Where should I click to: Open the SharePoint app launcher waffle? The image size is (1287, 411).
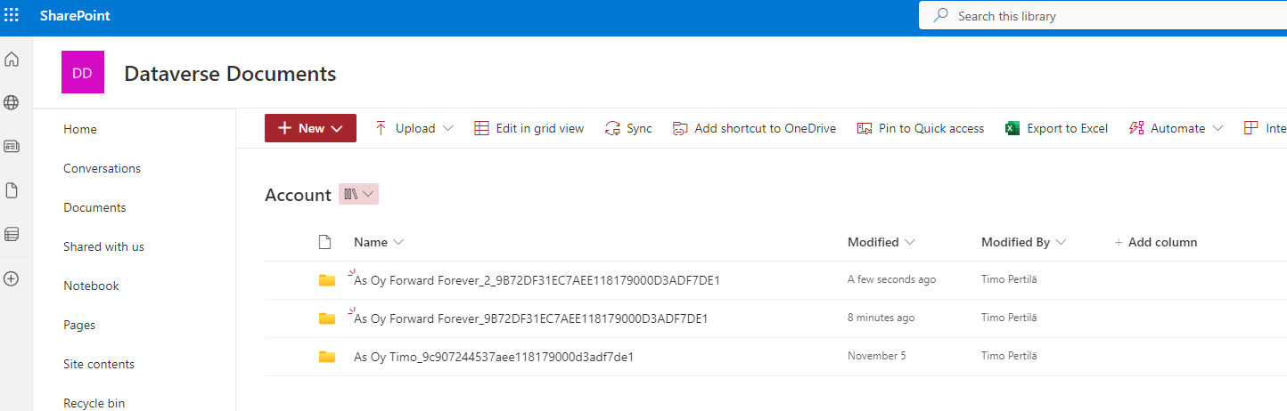pyautogui.click(x=12, y=16)
